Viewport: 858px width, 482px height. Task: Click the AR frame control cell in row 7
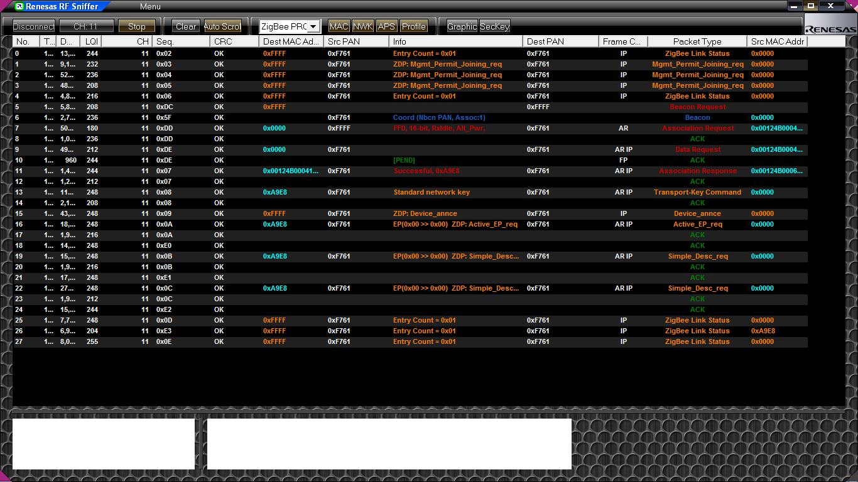pyautogui.click(x=623, y=129)
